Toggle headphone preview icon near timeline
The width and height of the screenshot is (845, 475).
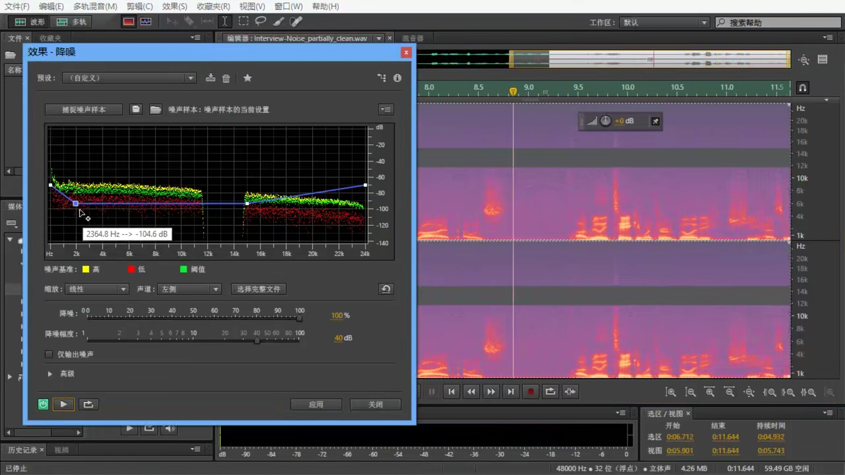coord(803,88)
